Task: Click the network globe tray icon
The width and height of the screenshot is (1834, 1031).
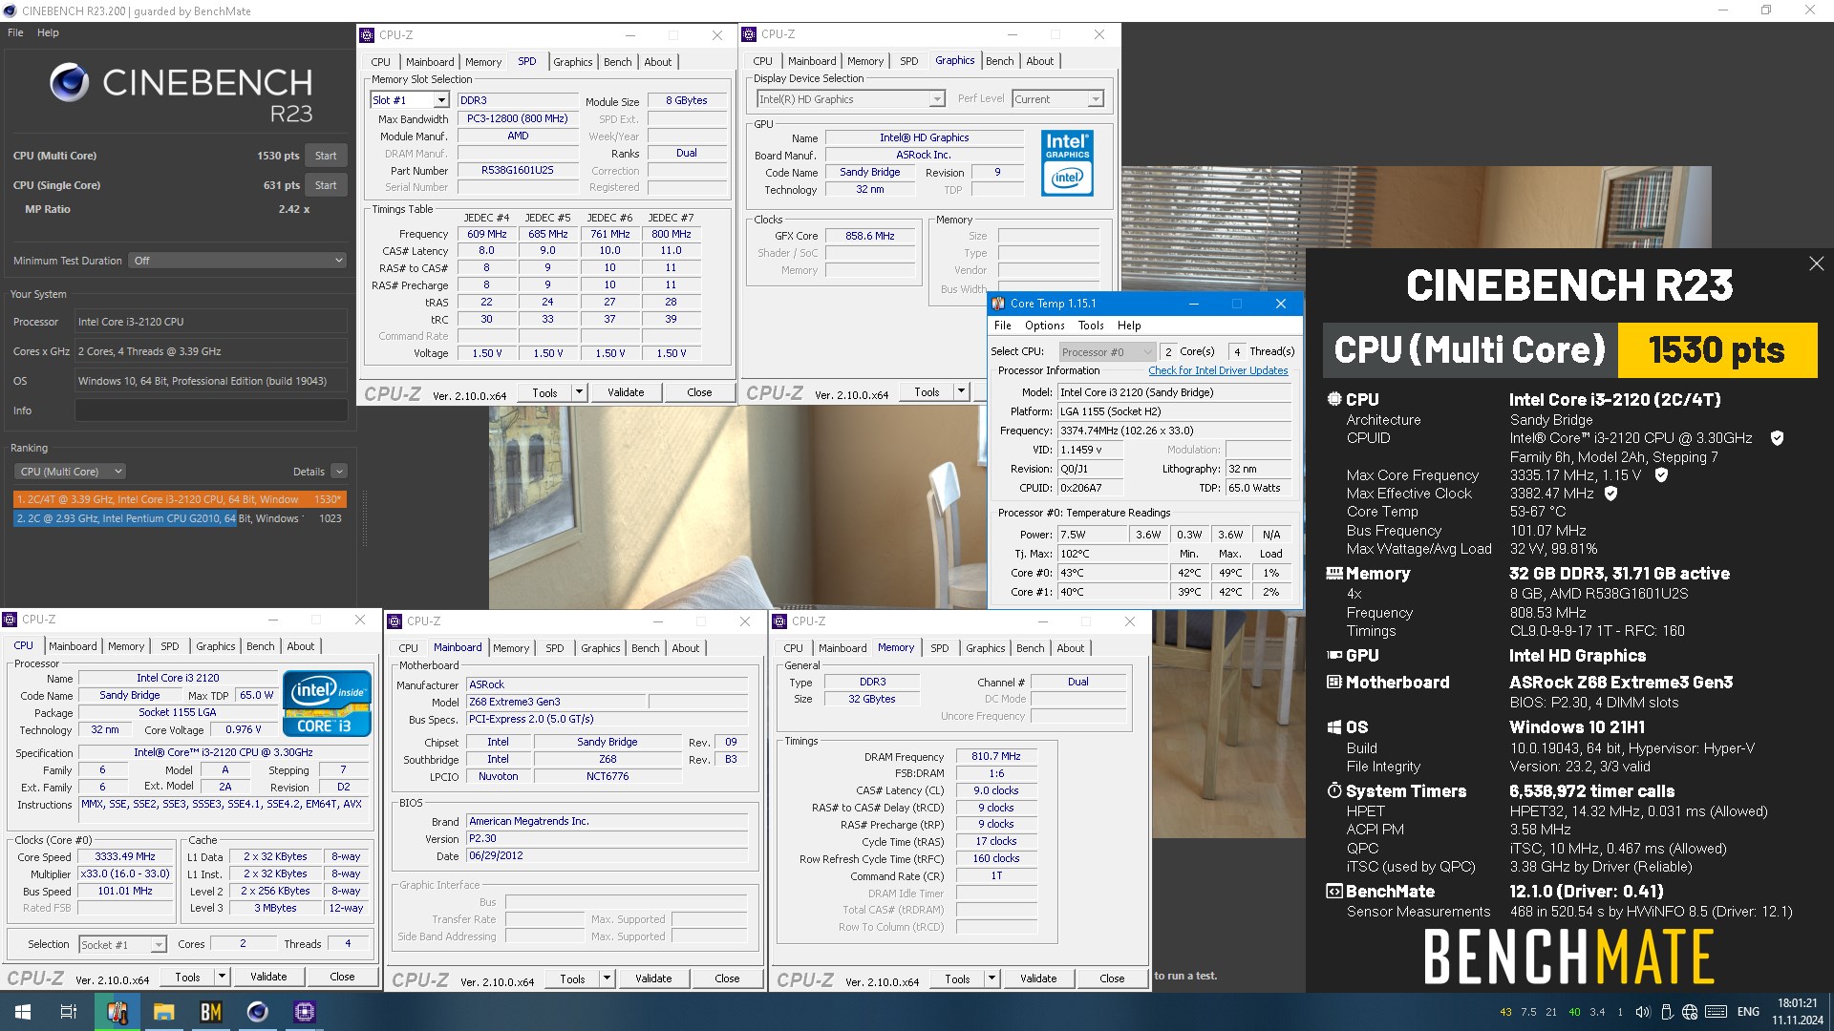Action: click(x=1690, y=1012)
